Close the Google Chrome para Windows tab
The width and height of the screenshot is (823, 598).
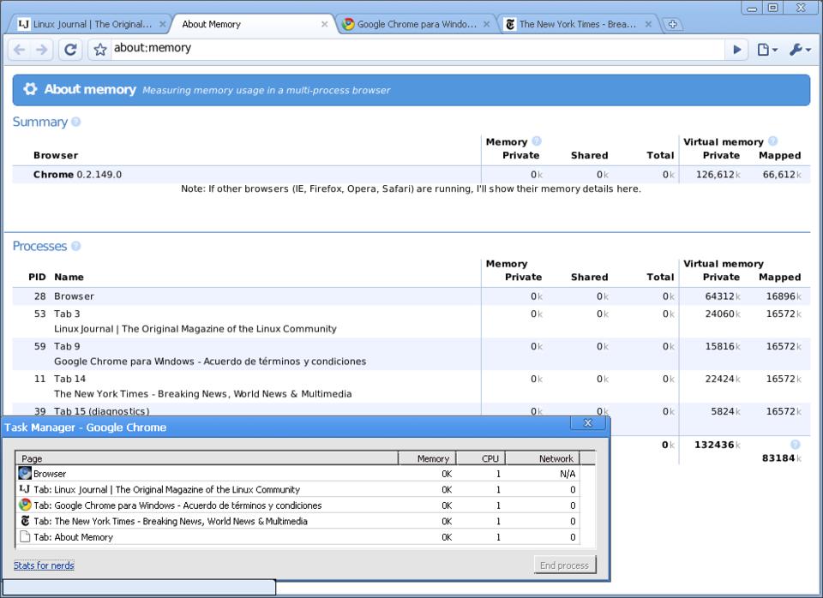point(487,24)
